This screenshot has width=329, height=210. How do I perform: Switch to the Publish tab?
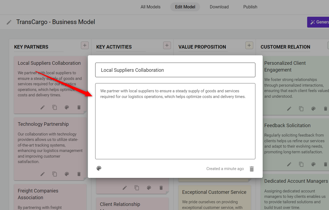250,7
